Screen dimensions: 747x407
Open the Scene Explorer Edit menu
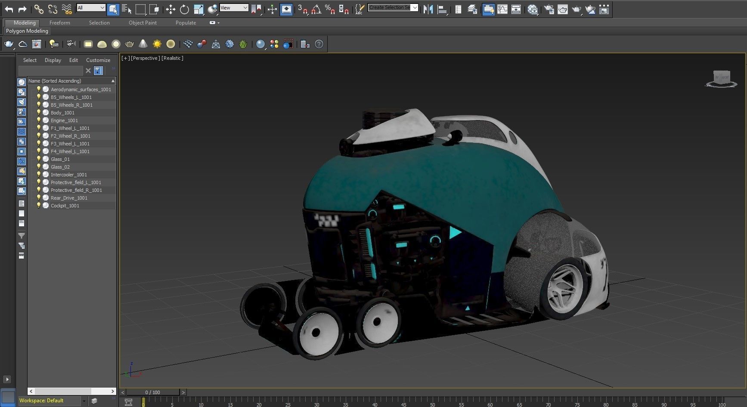74,60
